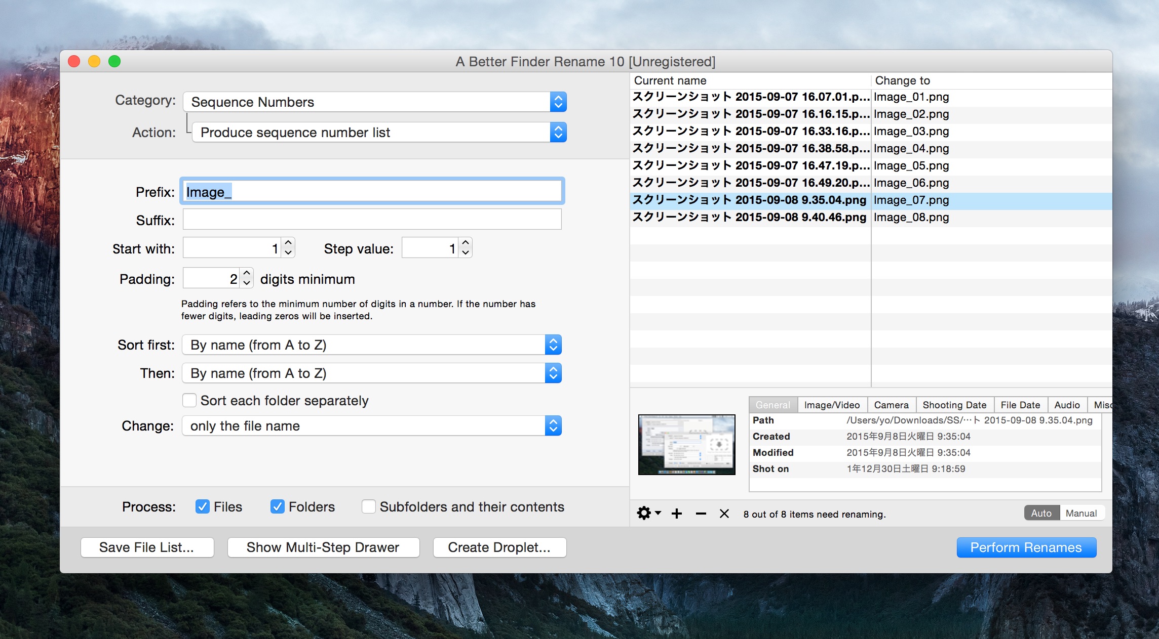Enable Subfolders and their contents checkbox
This screenshot has height=639, width=1159.
(x=369, y=506)
